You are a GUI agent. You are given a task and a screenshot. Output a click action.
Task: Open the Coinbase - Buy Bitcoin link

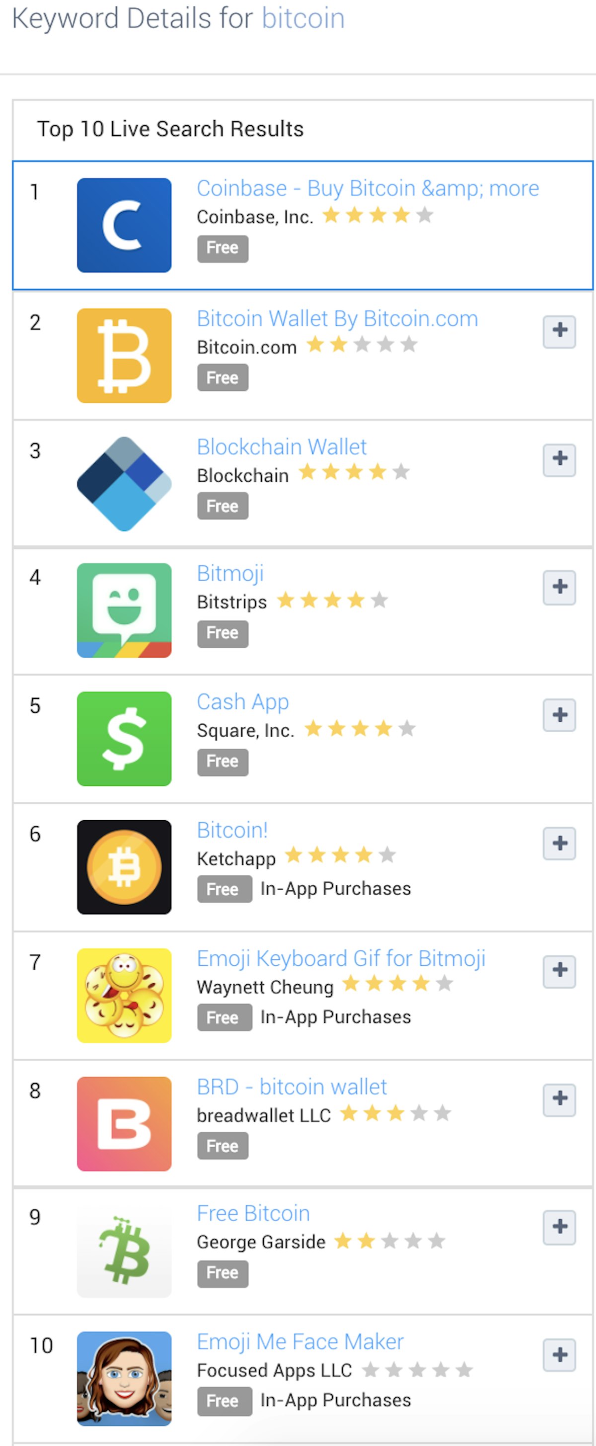(x=367, y=188)
